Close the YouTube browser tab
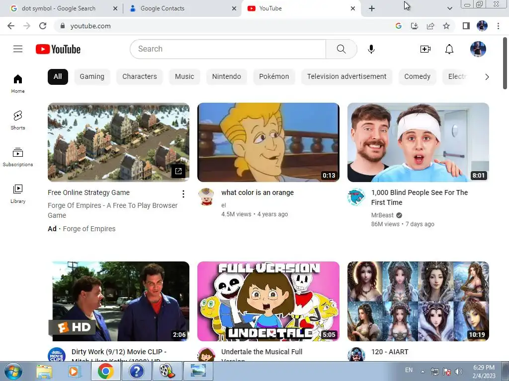 click(353, 8)
